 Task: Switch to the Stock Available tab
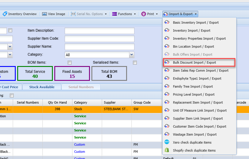tap(42, 87)
